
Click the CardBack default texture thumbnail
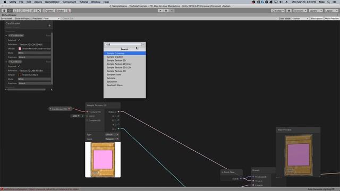20,75
